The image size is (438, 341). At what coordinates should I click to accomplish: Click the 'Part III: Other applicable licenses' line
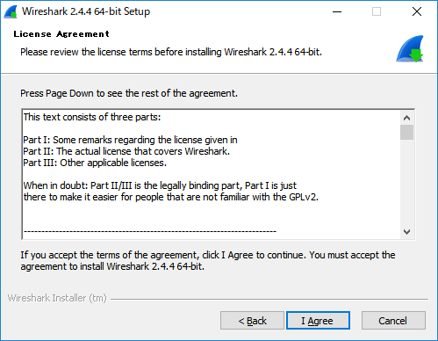pyautogui.click(x=95, y=163)
